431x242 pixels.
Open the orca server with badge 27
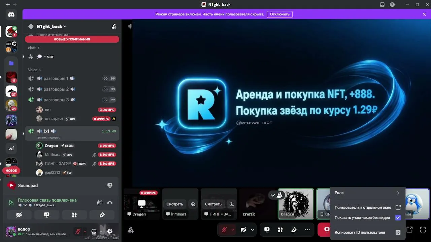[11, 91]
